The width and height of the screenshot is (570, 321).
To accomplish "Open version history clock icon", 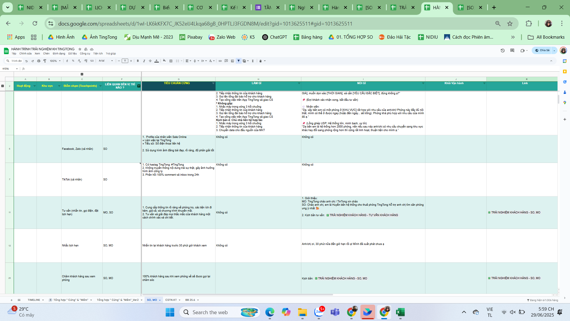I will pyautogui.click(x=503, y=51).
